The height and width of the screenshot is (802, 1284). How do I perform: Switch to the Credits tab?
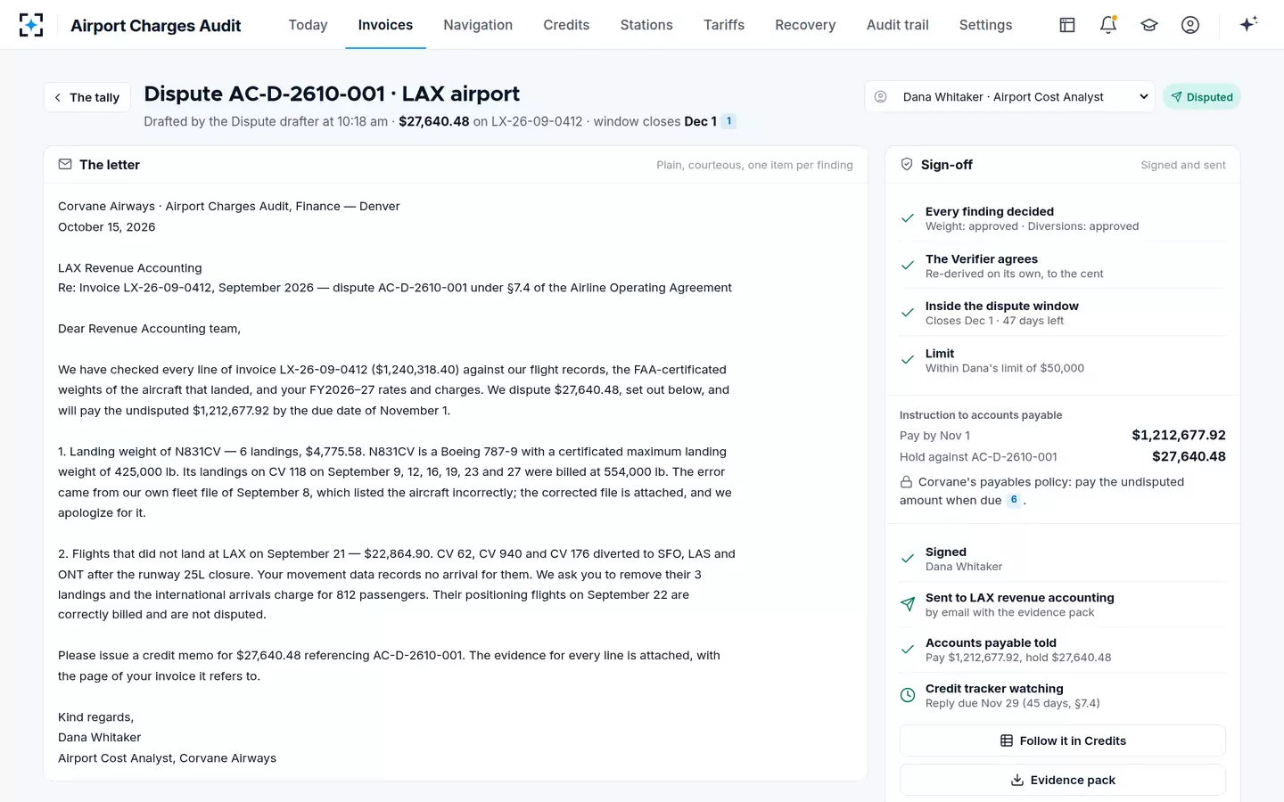click(566, 25)
